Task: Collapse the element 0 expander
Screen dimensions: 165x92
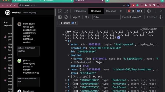Action: tap(66, 41)
